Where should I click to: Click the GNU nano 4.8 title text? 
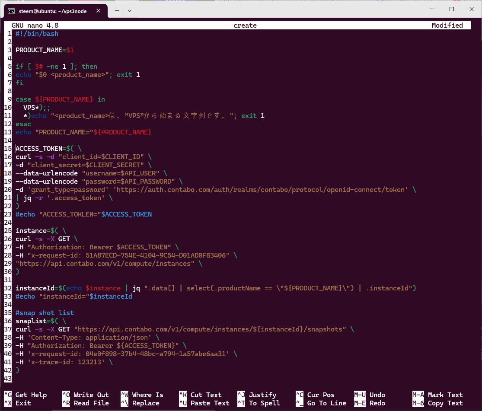[35, 25]
